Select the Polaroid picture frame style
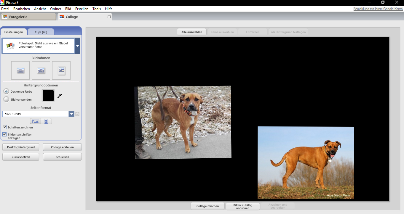The image size is (404, 214). point(61,70)
